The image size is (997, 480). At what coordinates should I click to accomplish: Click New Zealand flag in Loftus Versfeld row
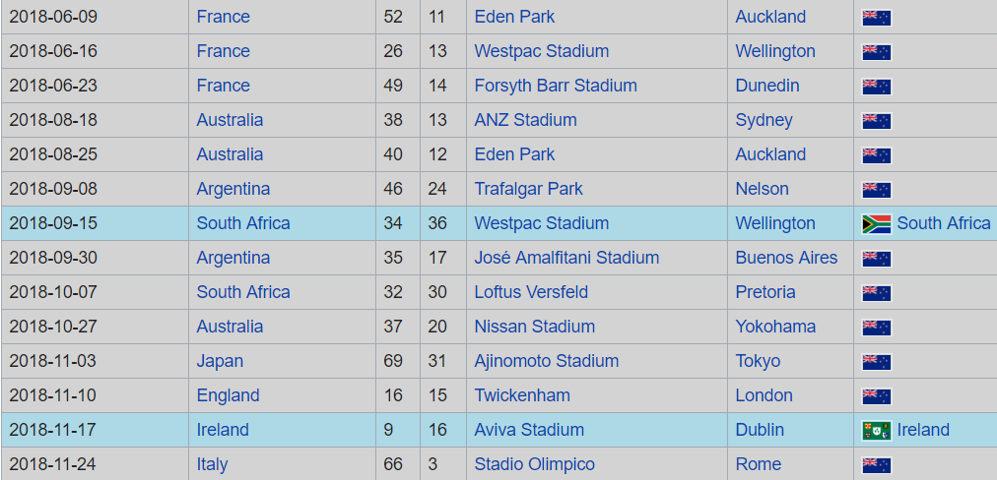[x=876, y=292]
